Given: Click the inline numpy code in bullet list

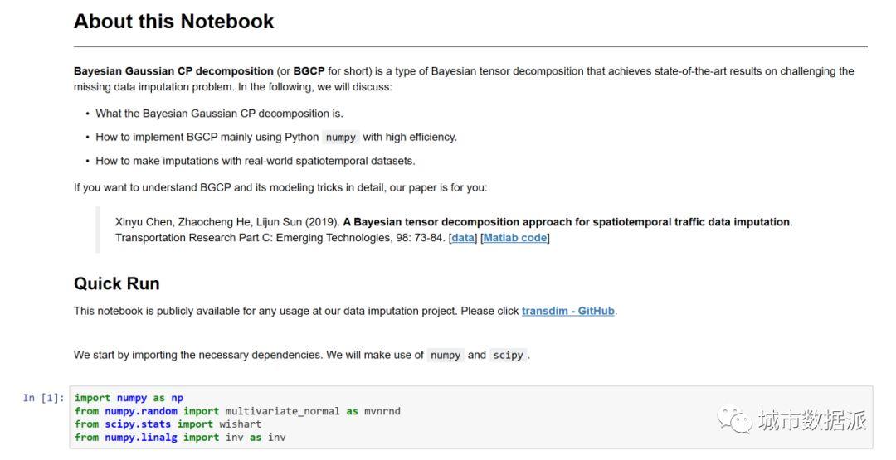Looking at the screenshot, I should point(341,138).
